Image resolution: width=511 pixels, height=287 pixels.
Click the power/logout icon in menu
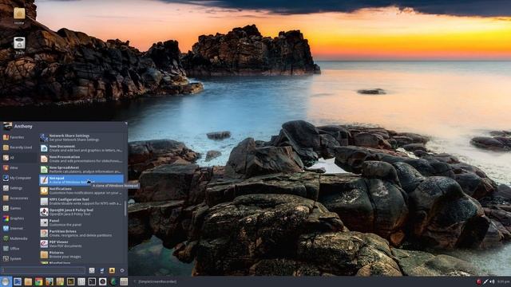click(x=122, y=270)
